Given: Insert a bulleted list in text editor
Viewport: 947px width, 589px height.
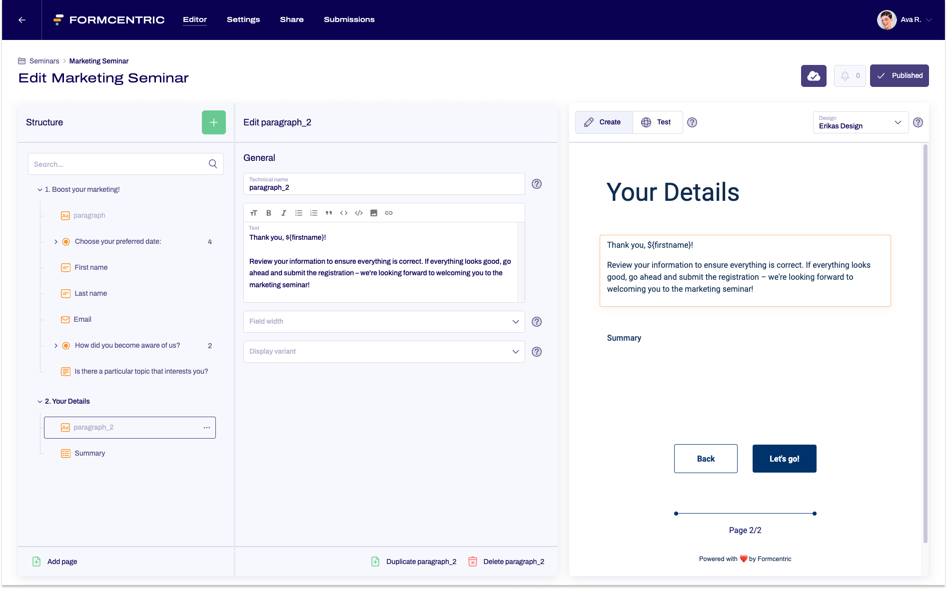Looking at the screenshot, I should 298,213.
